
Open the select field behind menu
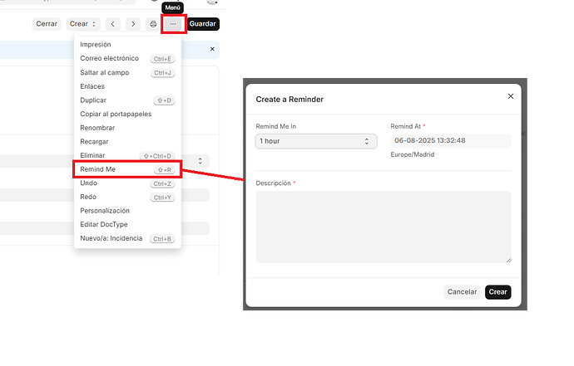pyautogui.click(x=200, y=161)
